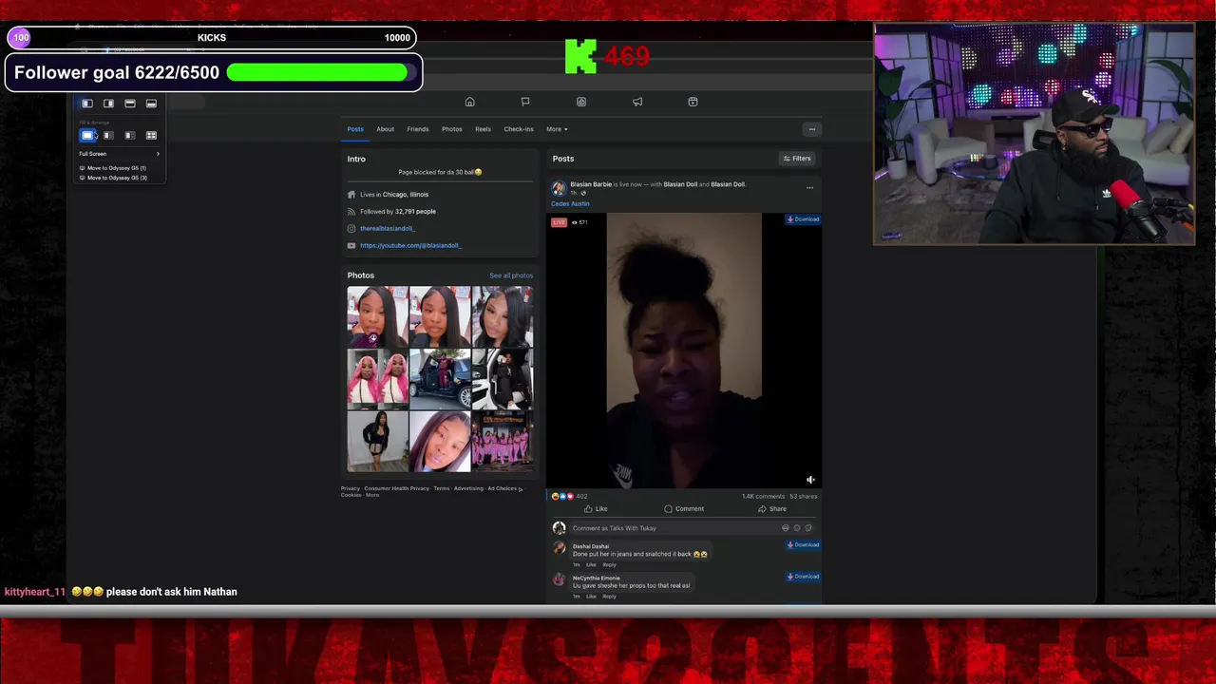The image size is (1216, 684).
Task: Open the pink group photo thumbnail
Action: click(503, 442)
